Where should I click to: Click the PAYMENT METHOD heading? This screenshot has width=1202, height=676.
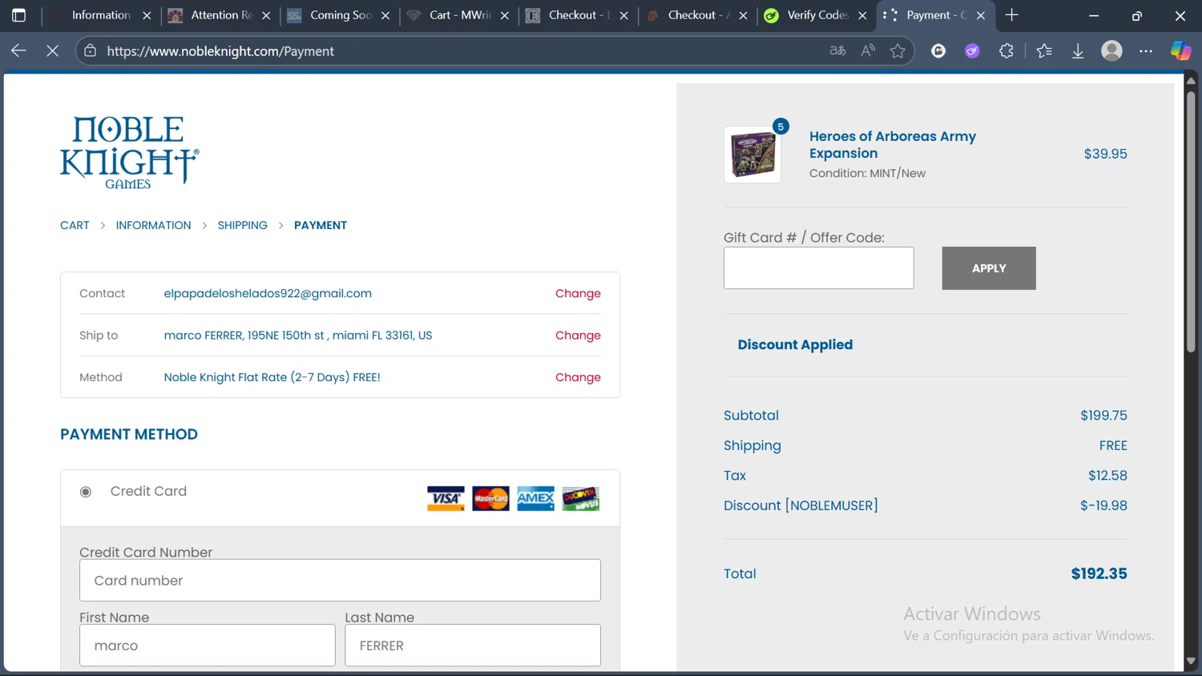[x=129, y=434]
